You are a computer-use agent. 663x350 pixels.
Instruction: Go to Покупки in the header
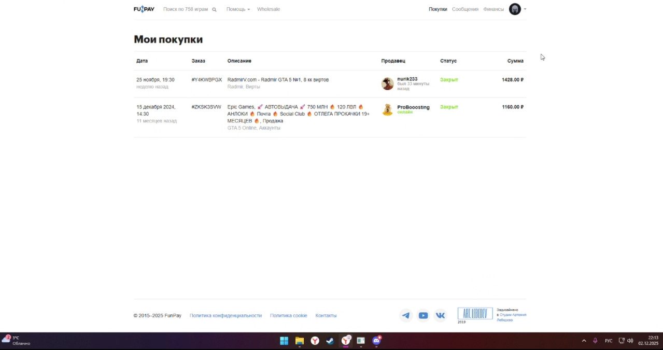tap(438, 9)
